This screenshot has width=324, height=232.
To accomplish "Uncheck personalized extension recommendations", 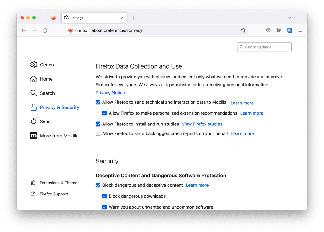I will [104, 113].
